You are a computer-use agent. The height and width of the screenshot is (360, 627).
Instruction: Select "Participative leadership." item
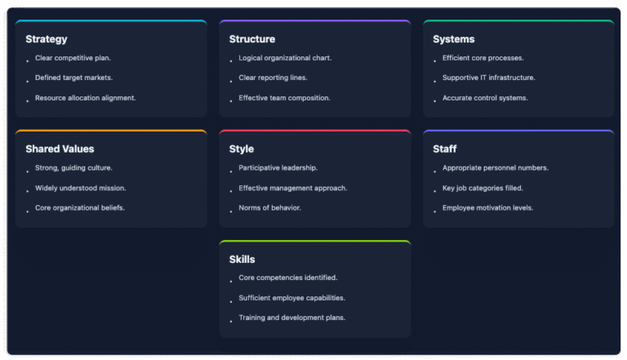click(278, 168)
